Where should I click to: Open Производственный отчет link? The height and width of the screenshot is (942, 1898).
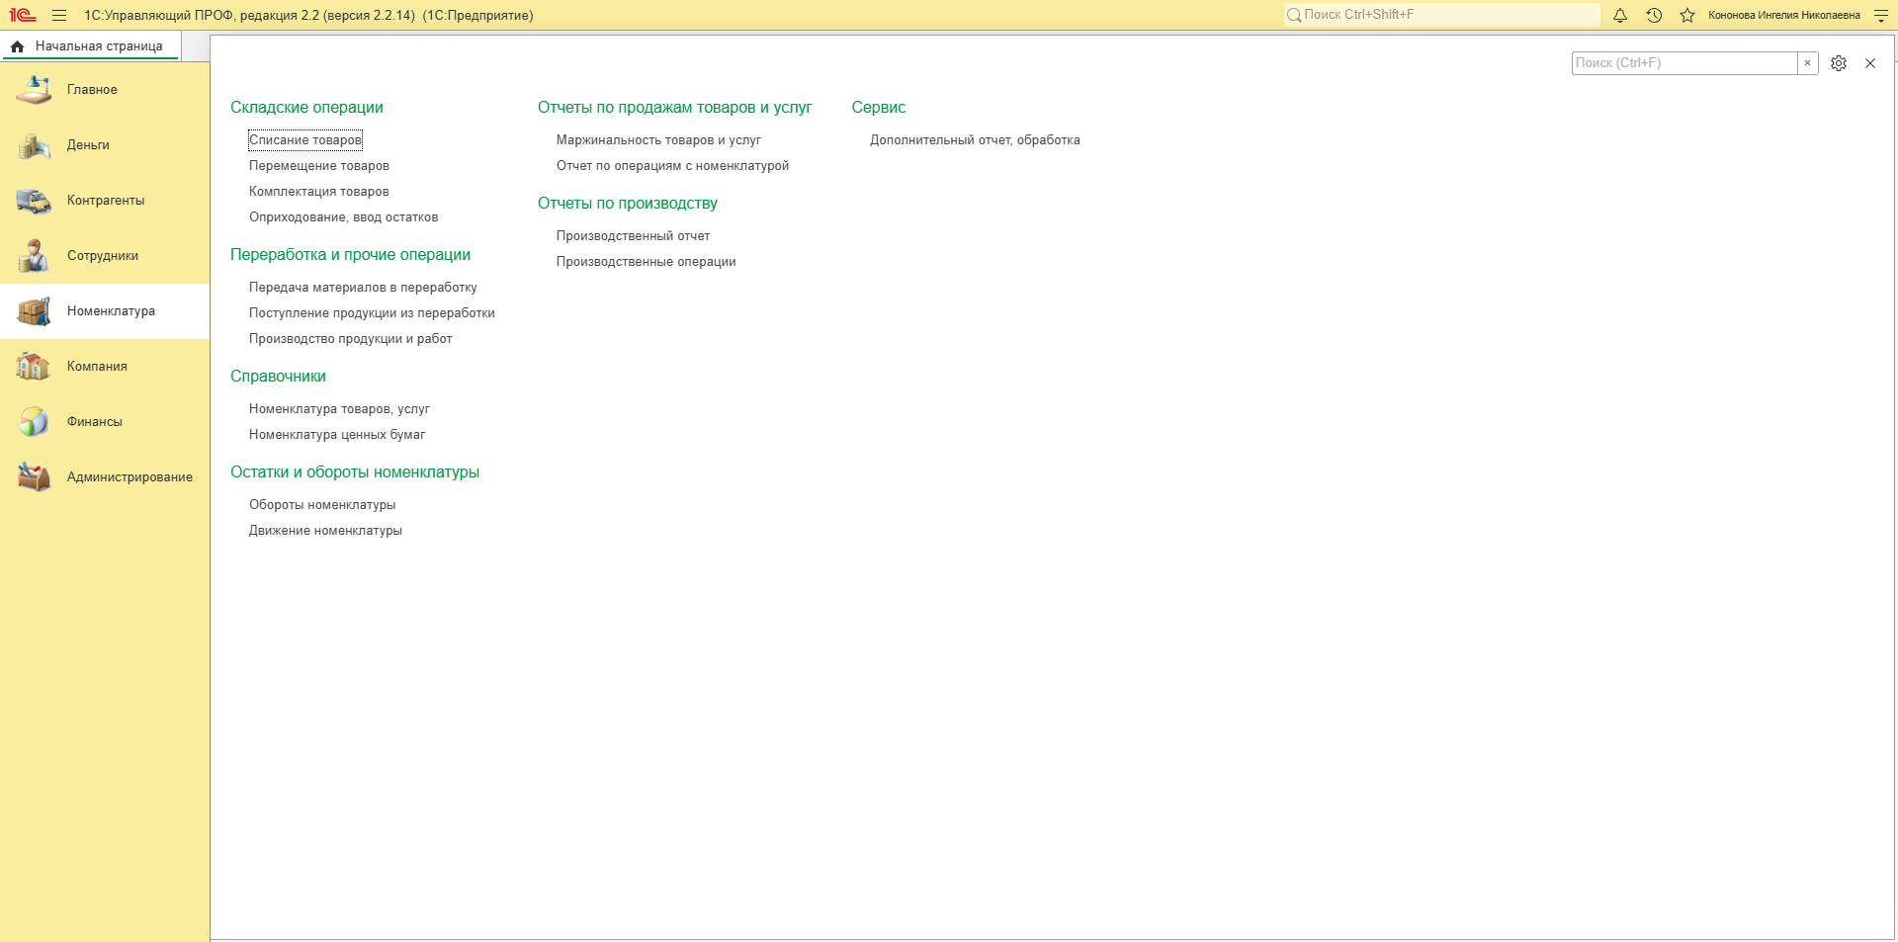click(x=633, y=236)
